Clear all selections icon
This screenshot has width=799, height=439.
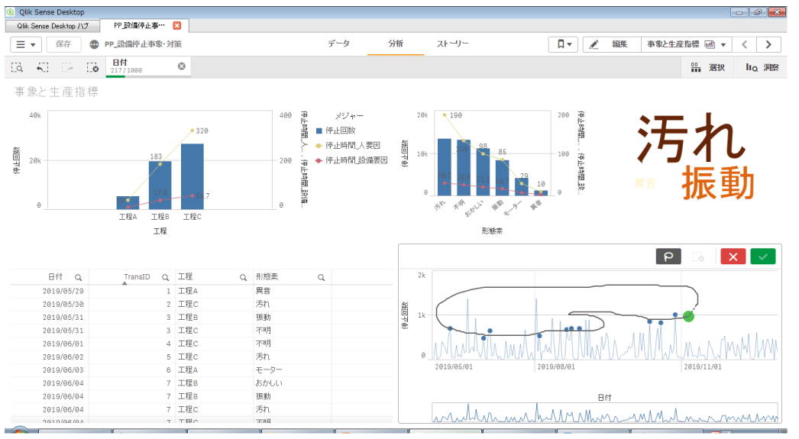[x=92, y=68]
